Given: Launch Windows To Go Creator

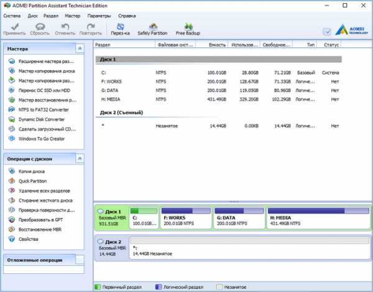Looking at the screenshot, I should point(37,139).
